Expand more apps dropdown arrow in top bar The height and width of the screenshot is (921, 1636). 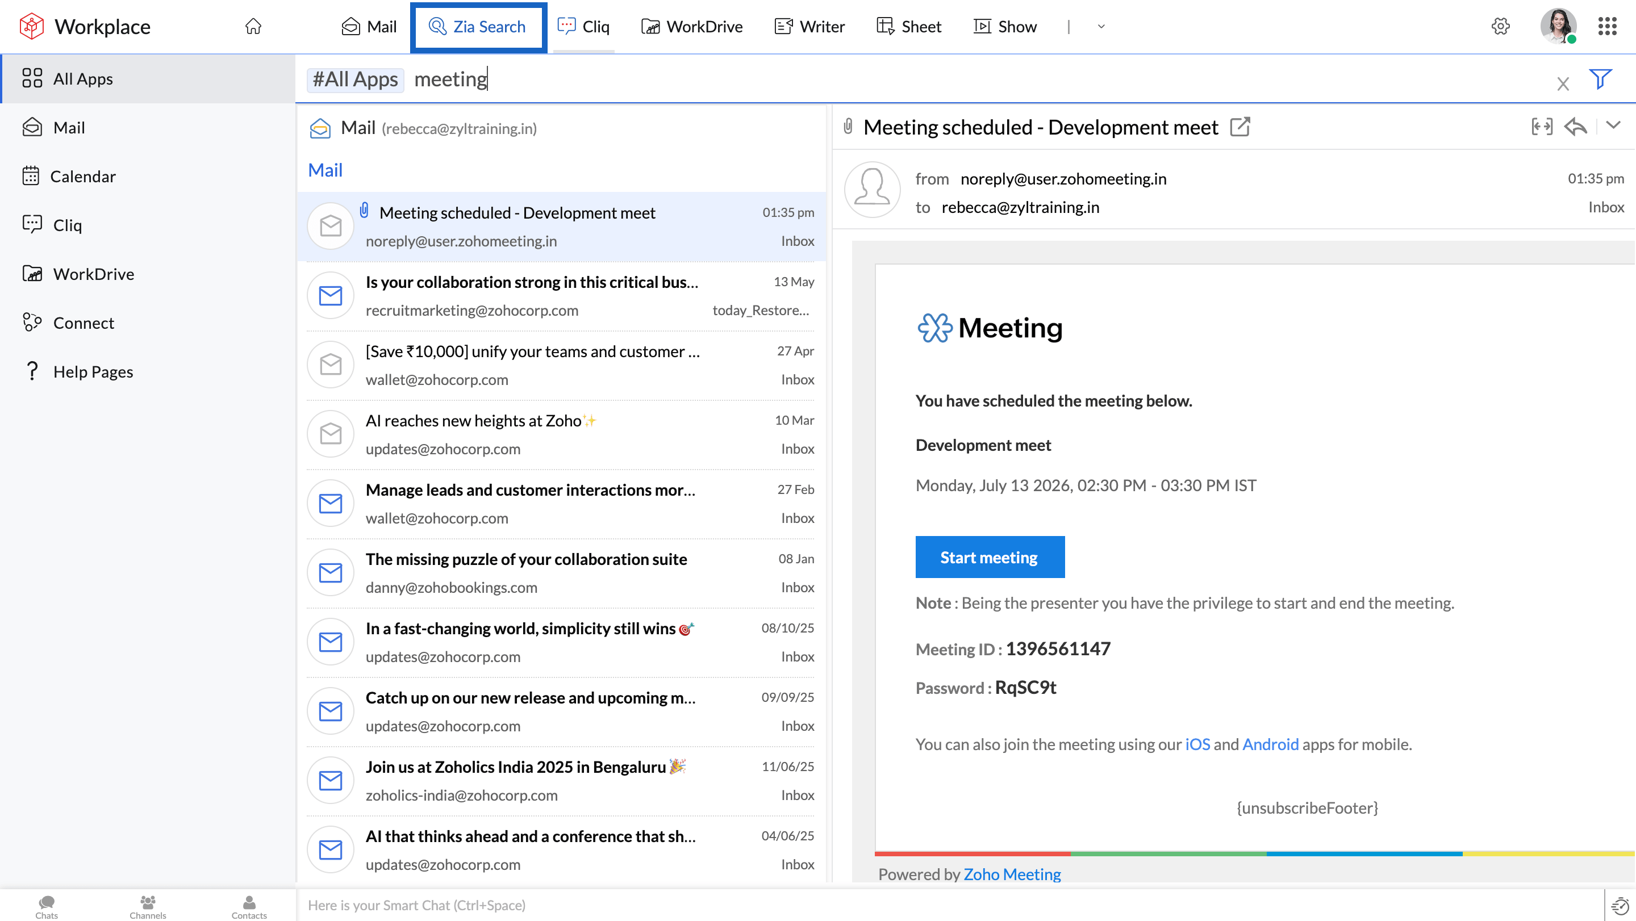pyautogui.click(x=1101, y=27)
